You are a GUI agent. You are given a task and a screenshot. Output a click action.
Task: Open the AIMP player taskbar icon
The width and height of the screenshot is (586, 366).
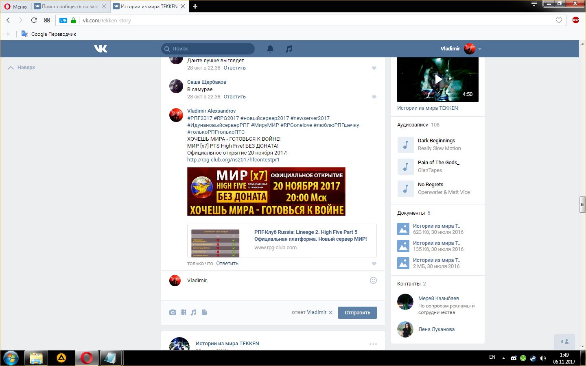(61, 358)
